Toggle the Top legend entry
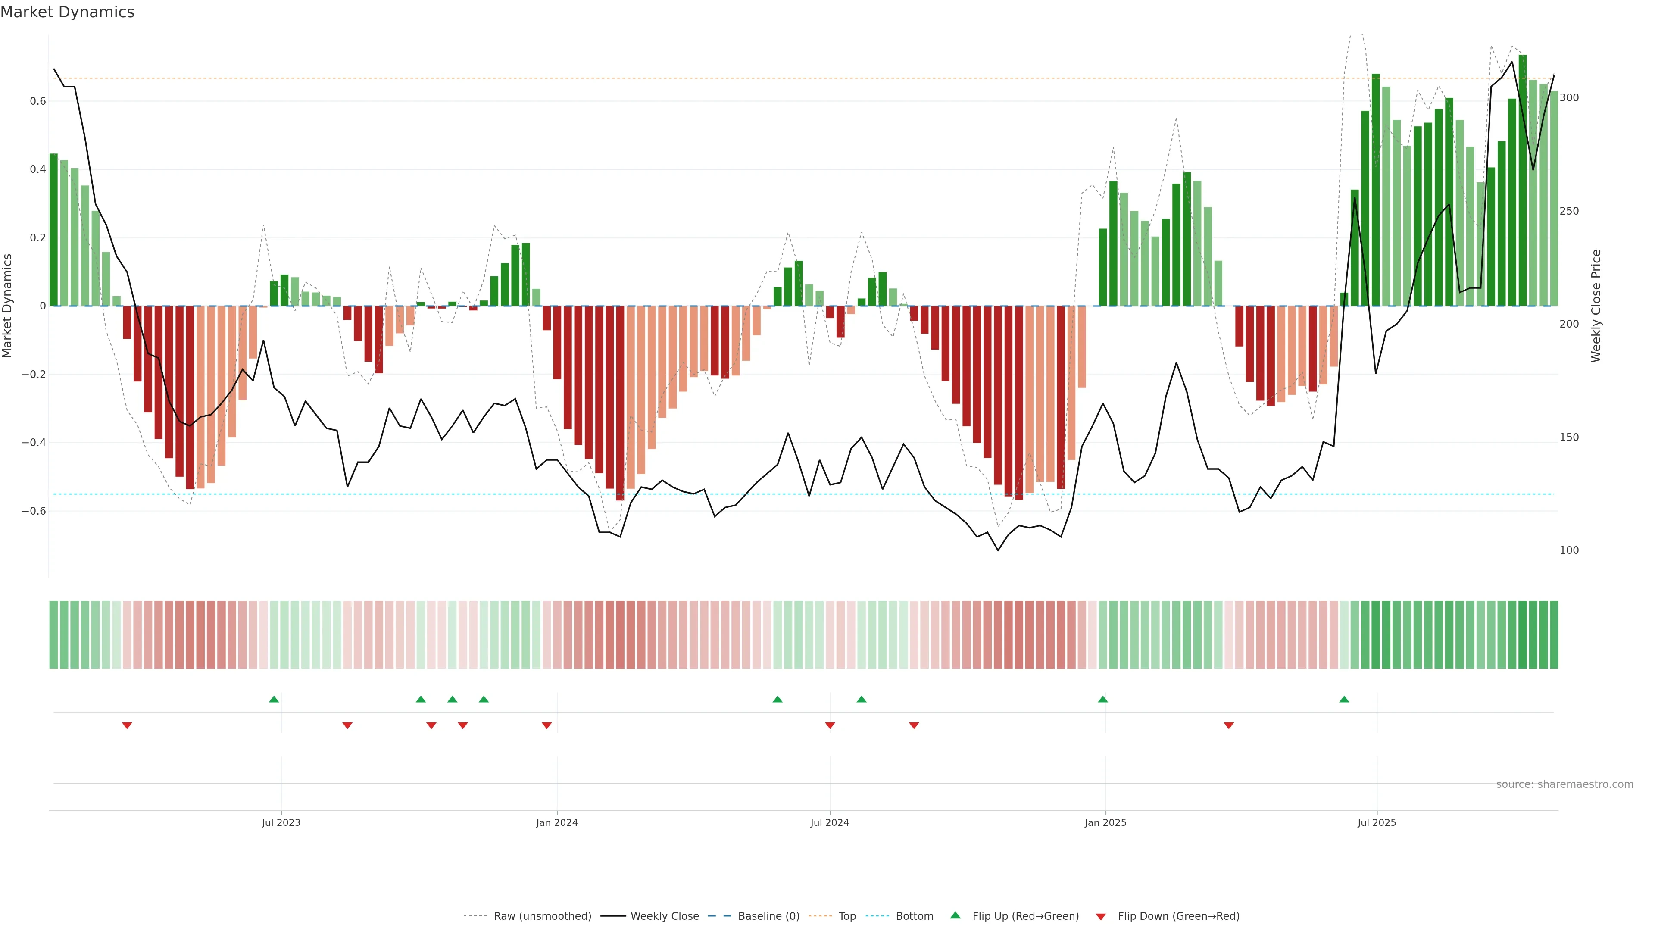Screen dimensions: 1655x931 pyautogui.click(x=847, y=916)
